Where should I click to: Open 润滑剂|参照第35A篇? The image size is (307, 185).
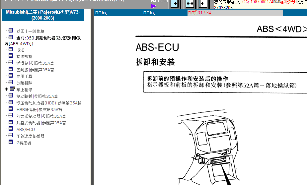click(35, 63)
